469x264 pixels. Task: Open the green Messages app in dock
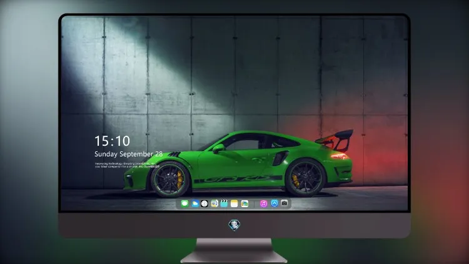[184, 204]
